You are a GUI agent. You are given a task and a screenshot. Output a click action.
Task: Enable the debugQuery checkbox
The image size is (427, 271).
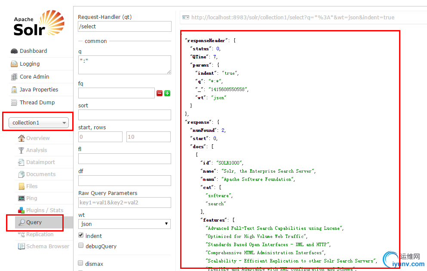click(x=81, y=245)
